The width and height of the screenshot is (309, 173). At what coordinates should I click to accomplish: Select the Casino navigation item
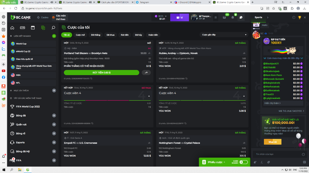[43, 17]
